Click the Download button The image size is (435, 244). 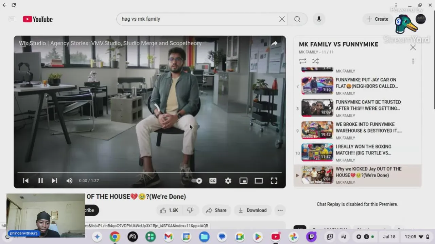click(x=253, y=210)
